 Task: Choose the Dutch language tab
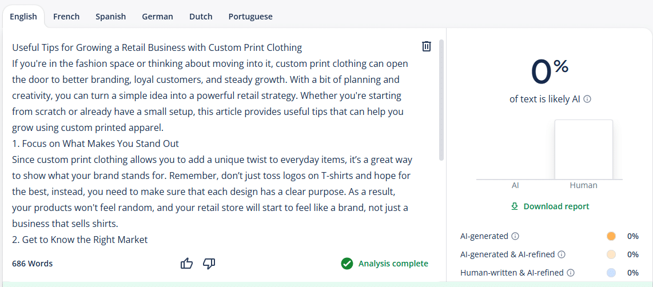tap(201, 17)
